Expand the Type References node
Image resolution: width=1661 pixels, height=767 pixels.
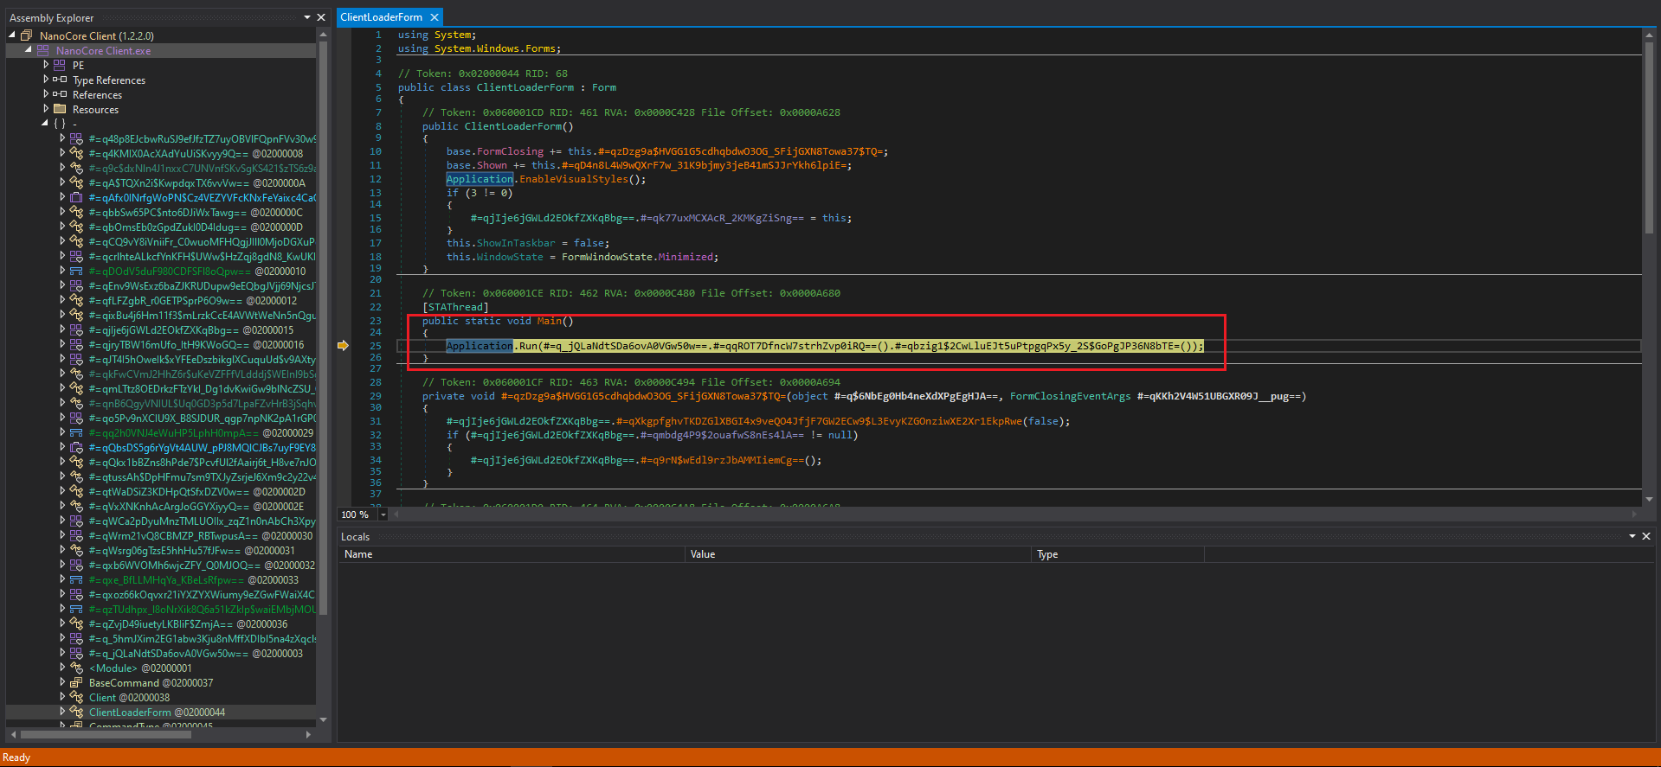point(46,80)
